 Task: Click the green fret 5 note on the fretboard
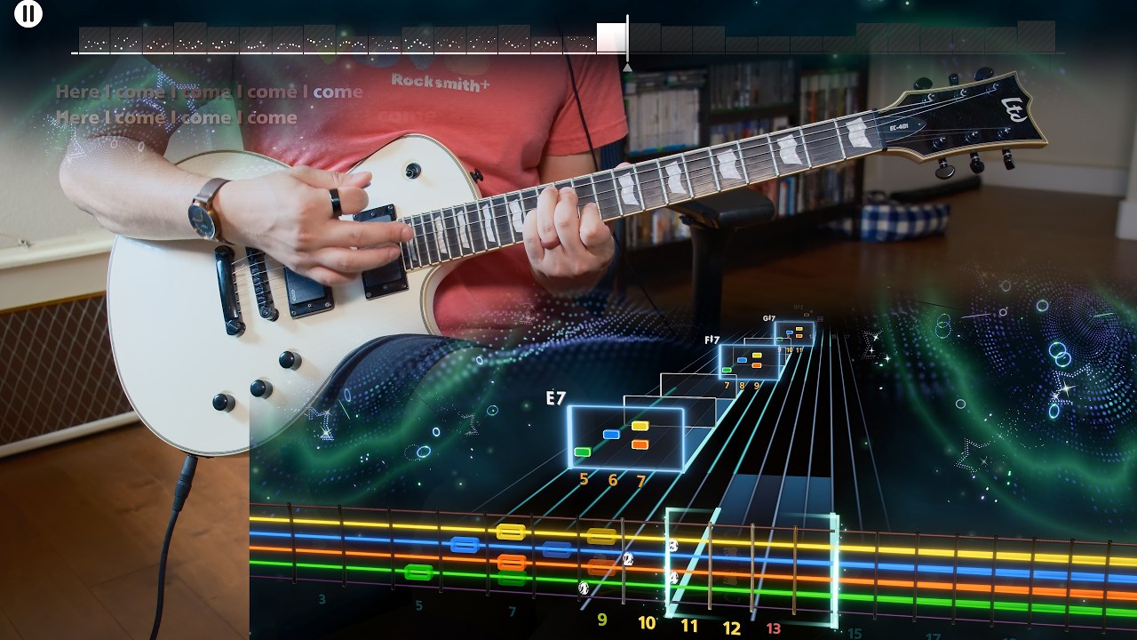point(418,572)
